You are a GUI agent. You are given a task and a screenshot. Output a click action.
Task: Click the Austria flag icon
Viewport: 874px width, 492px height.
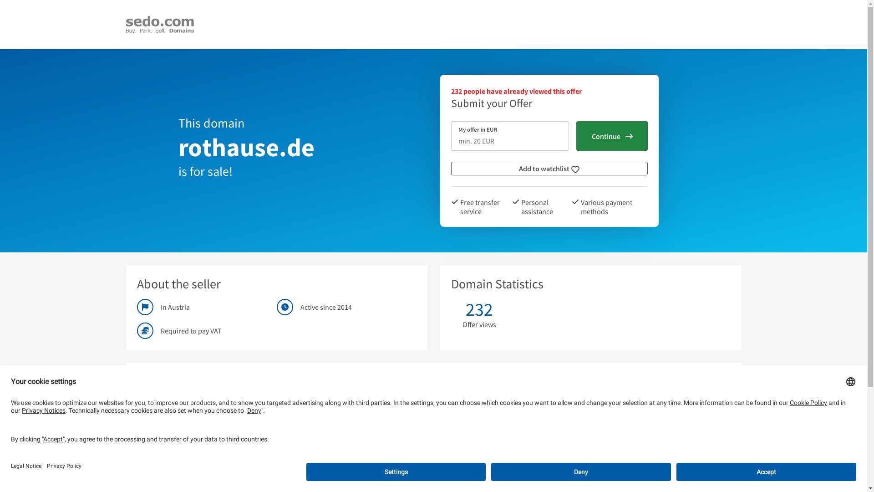click(x=145, y=307)
